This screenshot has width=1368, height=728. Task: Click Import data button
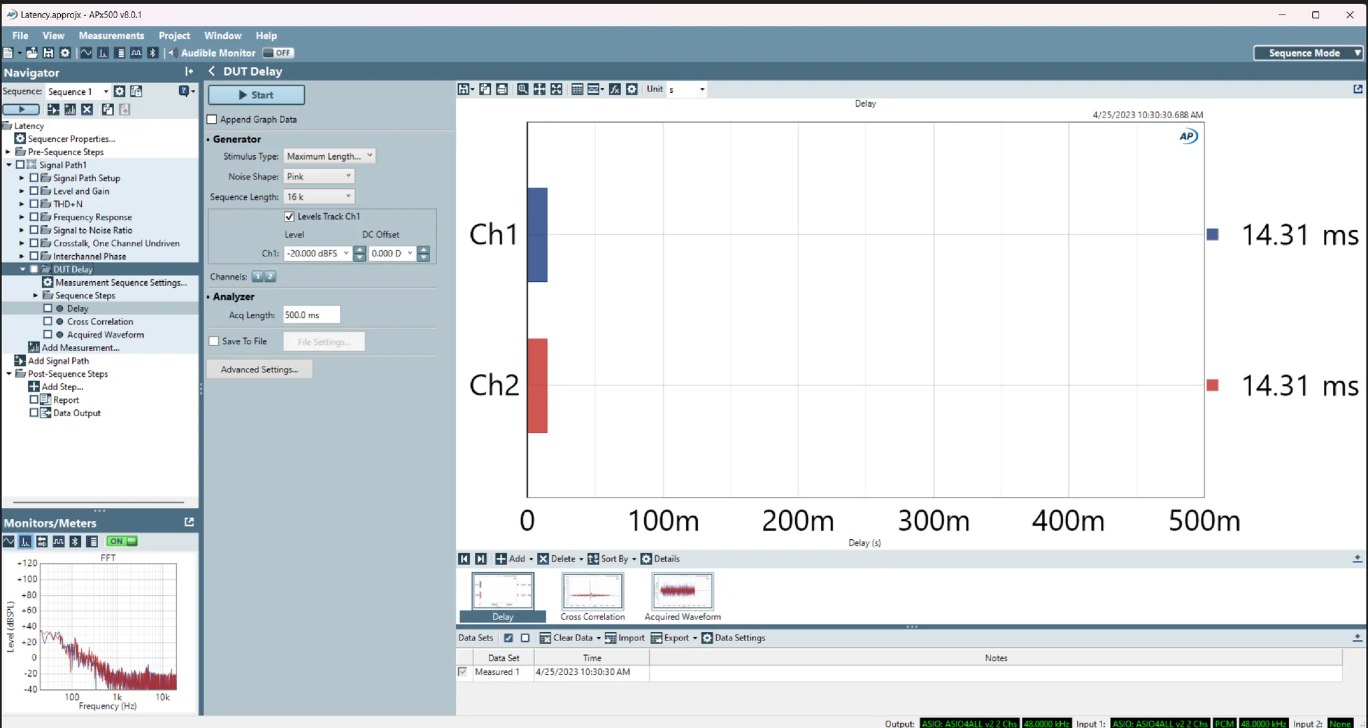pos(625,638)
